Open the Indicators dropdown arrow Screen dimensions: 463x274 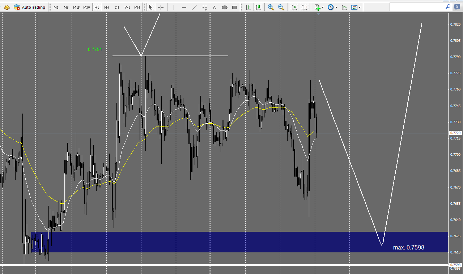(323, 7)
